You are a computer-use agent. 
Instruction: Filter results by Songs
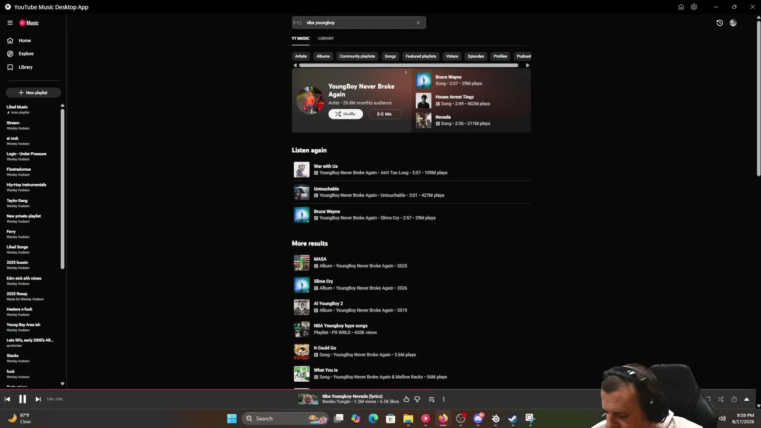390,56
